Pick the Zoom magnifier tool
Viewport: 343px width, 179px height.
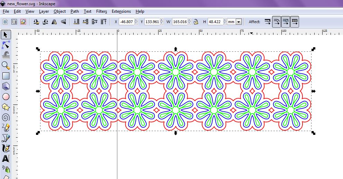pos(6,66)
